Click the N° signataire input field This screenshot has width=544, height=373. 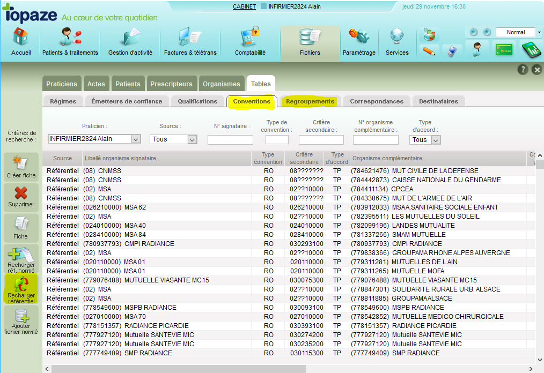coord(230,140)
